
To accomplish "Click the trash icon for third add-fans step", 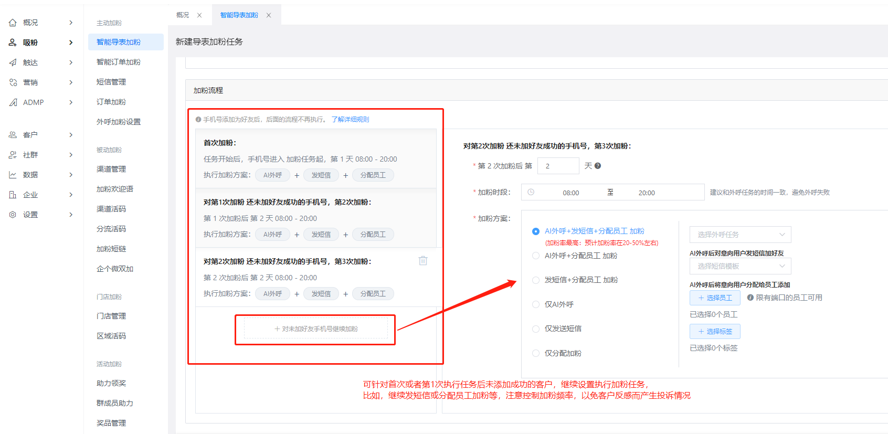I will click(x=423, y=261).
